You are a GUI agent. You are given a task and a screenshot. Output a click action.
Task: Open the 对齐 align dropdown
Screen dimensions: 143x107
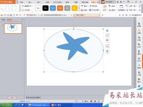point(105,8)
